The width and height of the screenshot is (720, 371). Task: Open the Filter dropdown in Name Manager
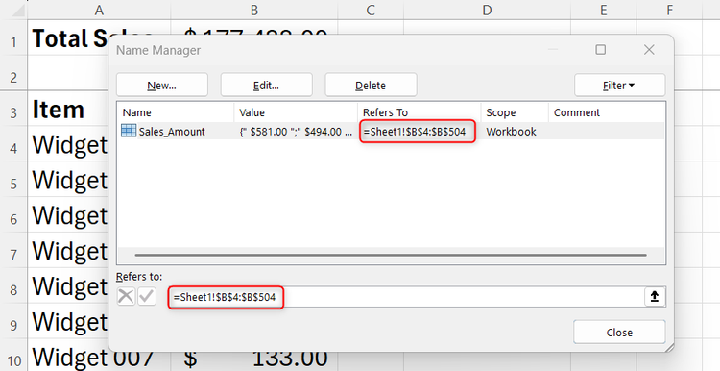pyautogui.click(x=619, y=85)
